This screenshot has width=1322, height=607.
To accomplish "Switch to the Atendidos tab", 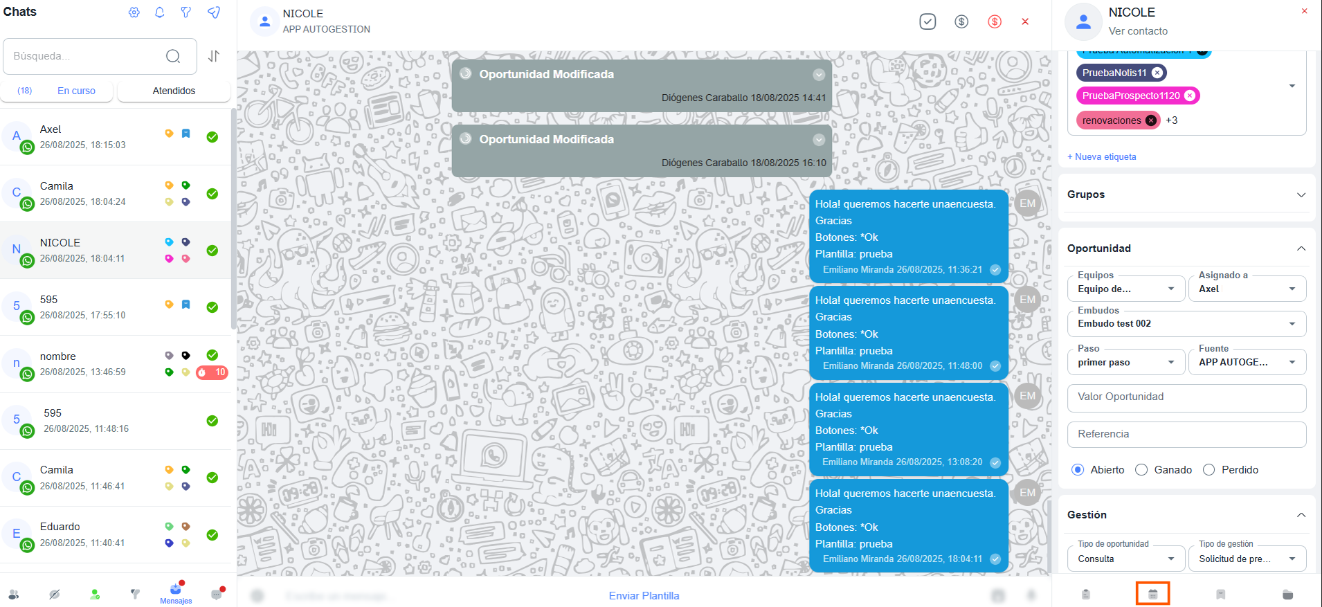I will click(174, 91).
